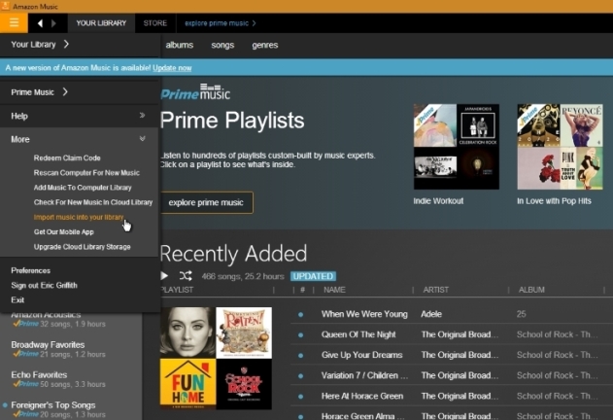Click the Prime Music logo
The width and height of the screenshot is (613, 420).
pos(195,92)
